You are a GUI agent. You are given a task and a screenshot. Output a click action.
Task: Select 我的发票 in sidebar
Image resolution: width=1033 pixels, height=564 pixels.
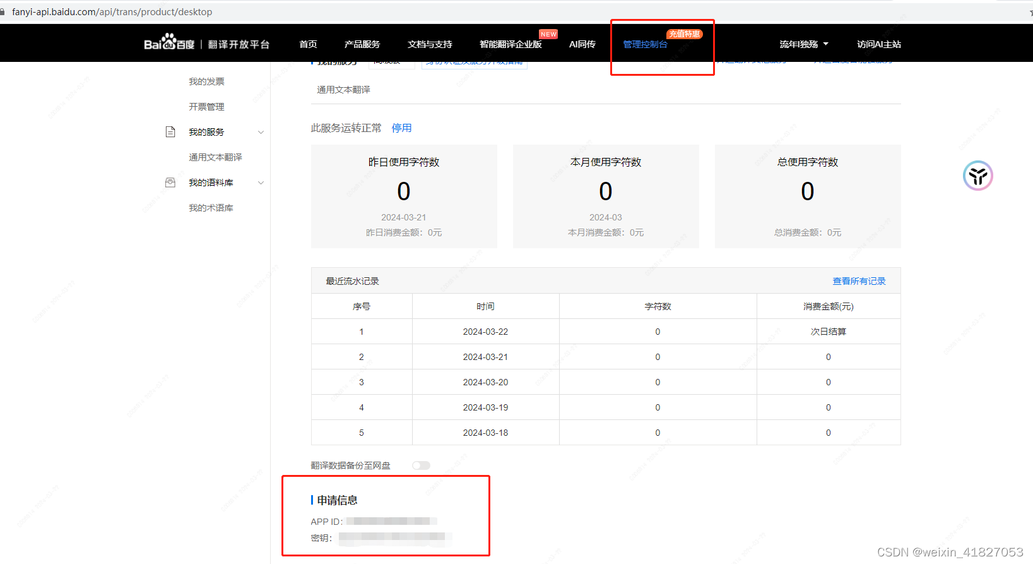pyautogui.click(x=206, y=81)
